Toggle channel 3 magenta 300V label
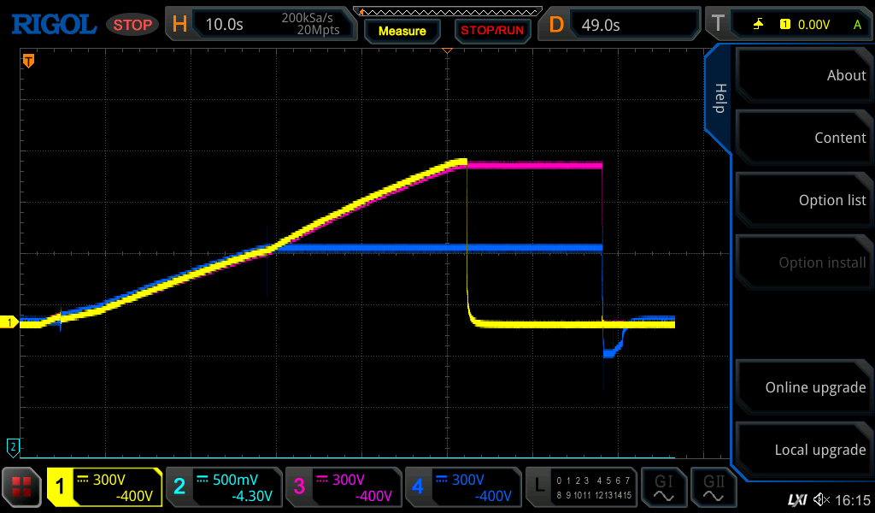 343,487
